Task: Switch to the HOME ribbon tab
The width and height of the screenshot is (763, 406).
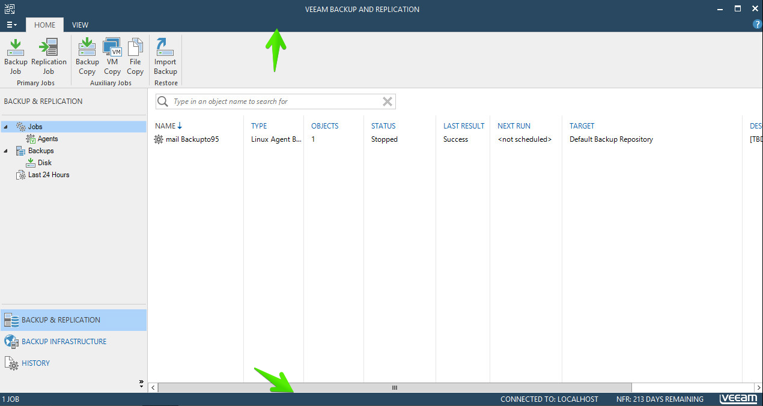Action: tap(44, 25)
